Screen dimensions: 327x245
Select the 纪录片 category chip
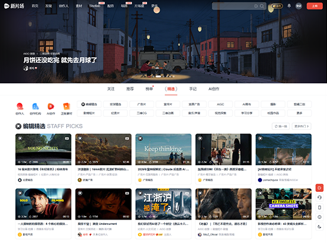point(115,113)
